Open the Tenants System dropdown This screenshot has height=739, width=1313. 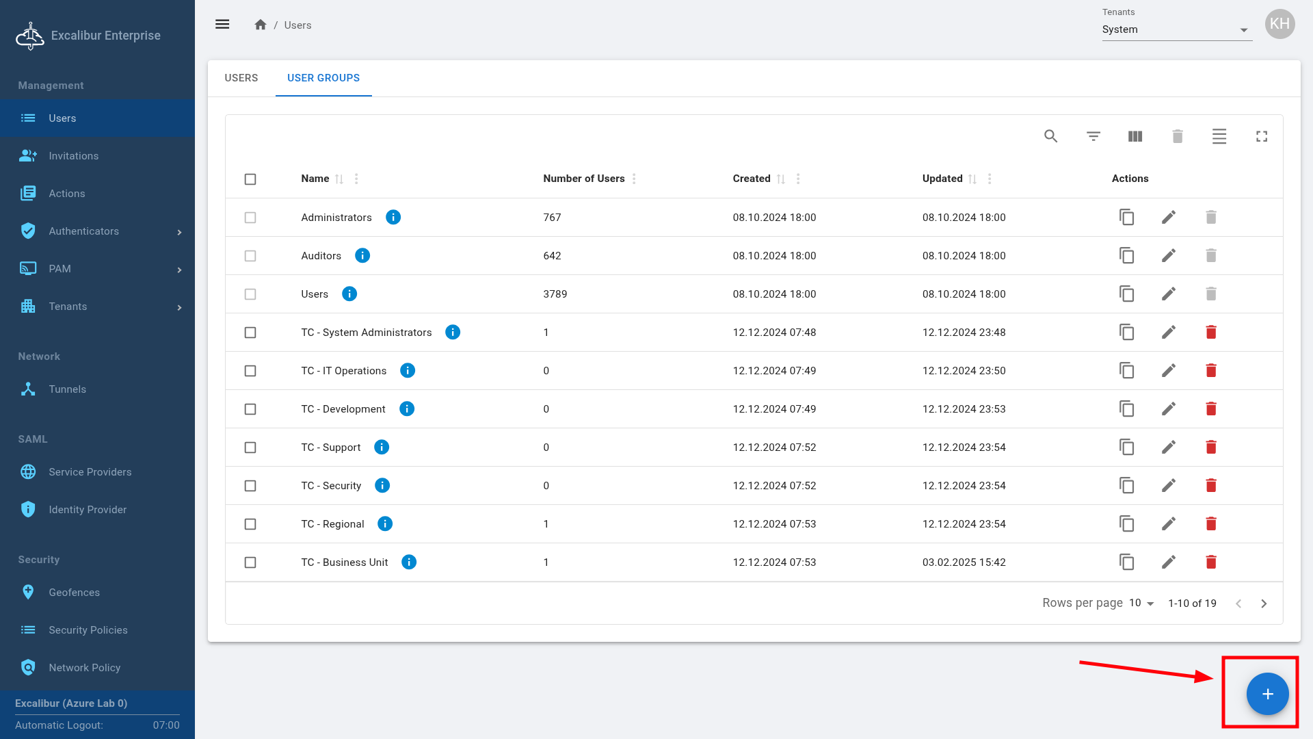(x=1176, y=29)
